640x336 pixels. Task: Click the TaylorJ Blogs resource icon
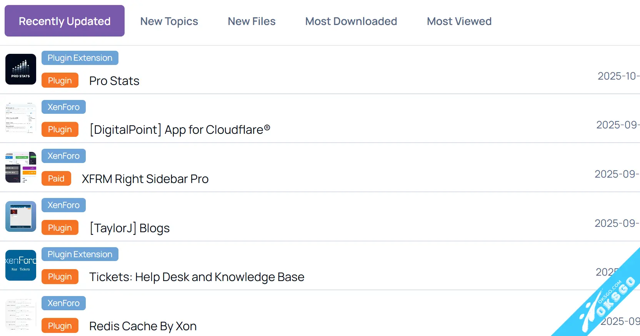click(x=21, y=216)
